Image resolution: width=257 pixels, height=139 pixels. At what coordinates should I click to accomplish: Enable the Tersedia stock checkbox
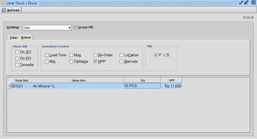[17, 65]
